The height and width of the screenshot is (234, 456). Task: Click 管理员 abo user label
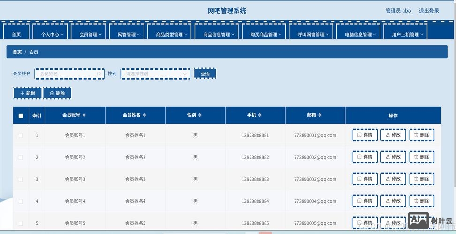(398, 11)
